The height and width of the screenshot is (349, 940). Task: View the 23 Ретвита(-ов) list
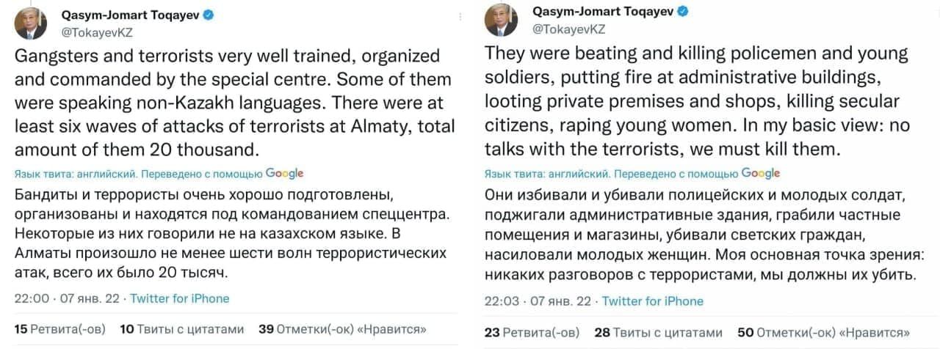[x=532, y=332]
